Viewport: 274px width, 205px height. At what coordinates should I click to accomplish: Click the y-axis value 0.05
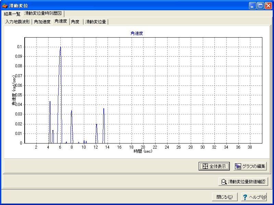click(19, 95)
